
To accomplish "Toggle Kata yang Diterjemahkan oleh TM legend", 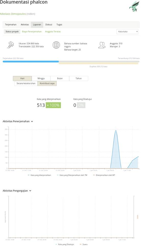I will point(72,175).
